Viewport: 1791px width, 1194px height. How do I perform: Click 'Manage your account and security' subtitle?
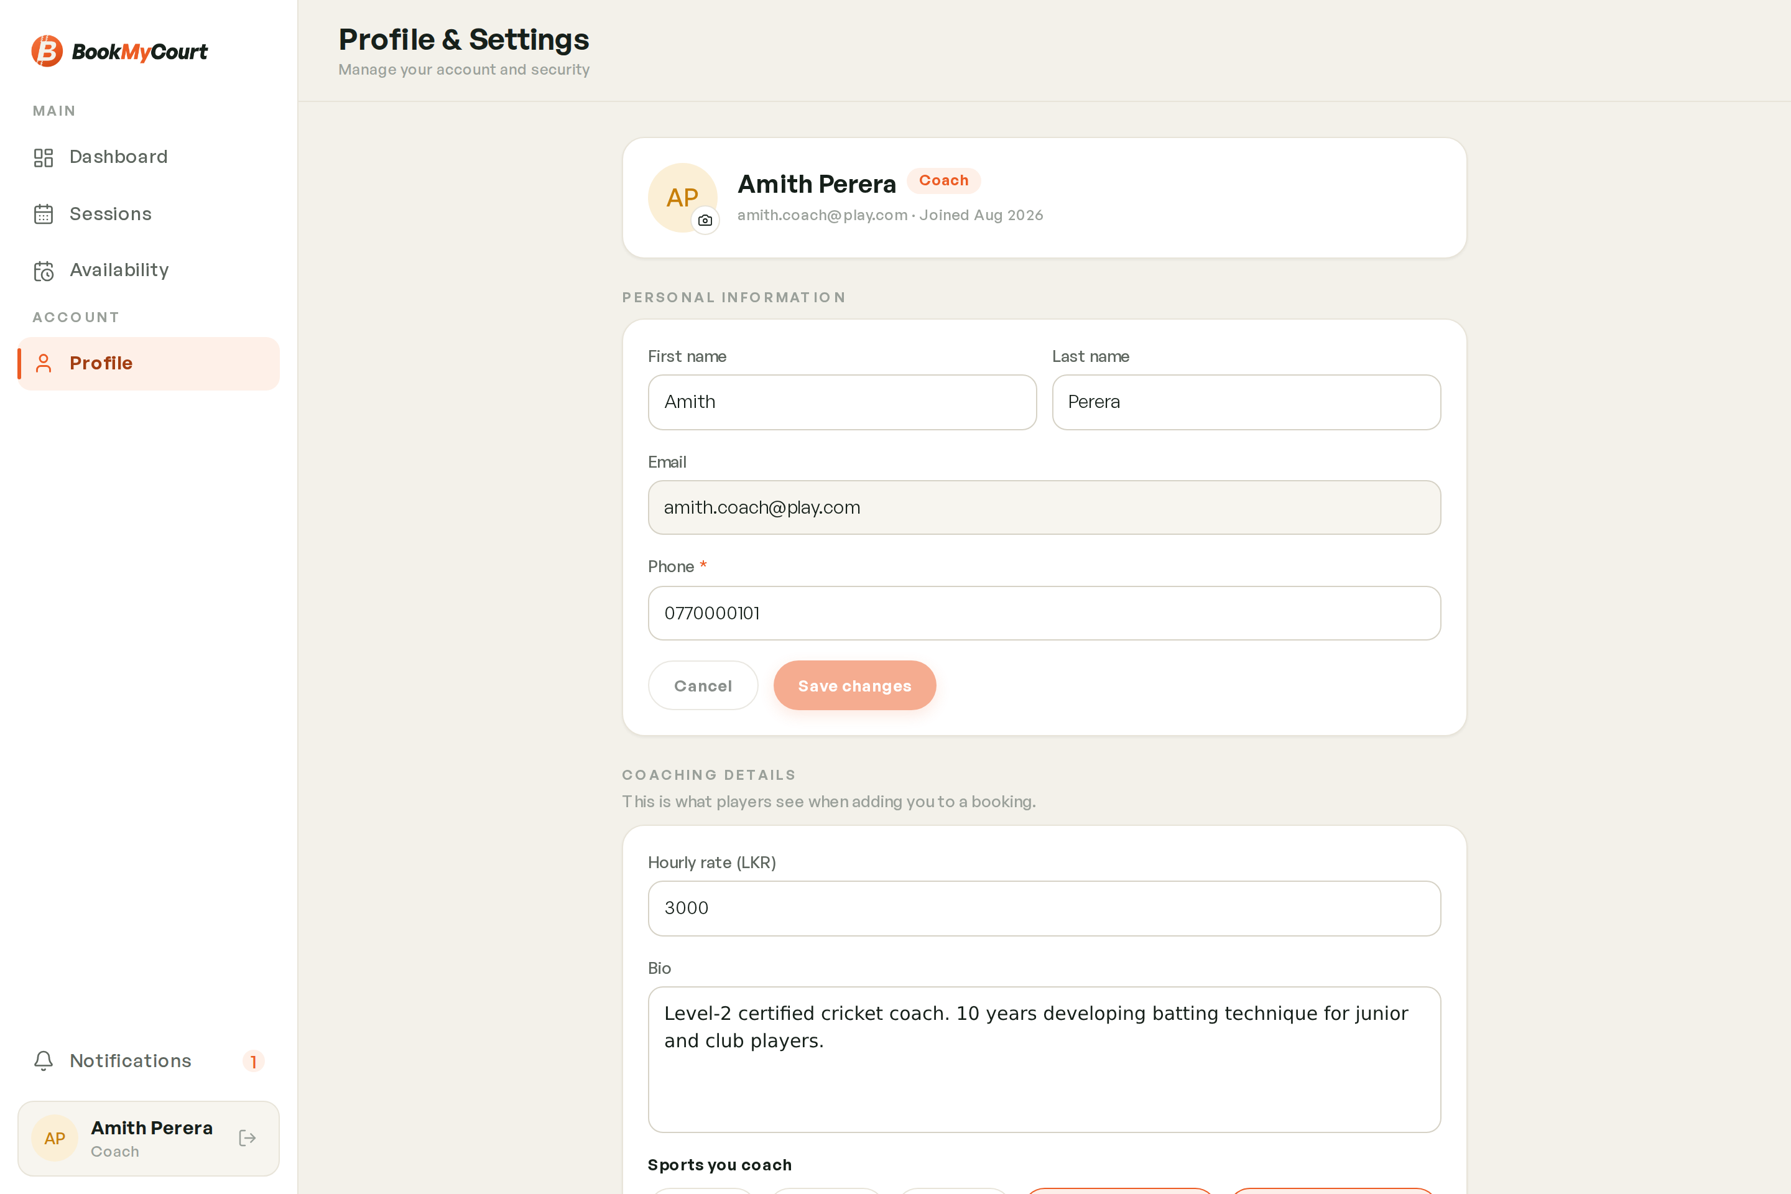(464, 70)
